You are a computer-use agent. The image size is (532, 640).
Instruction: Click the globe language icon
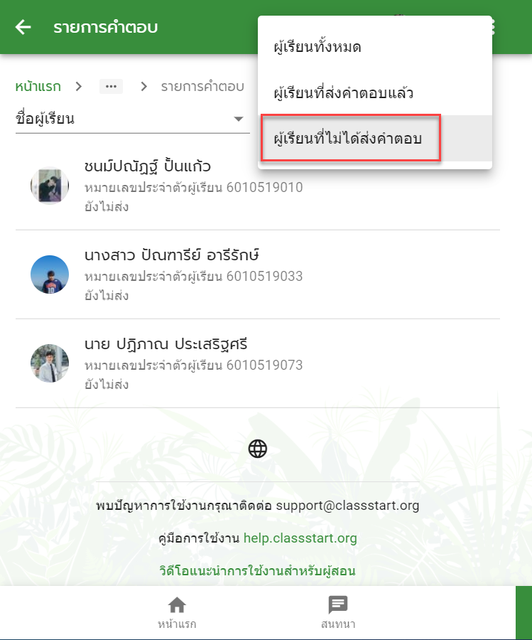click(258, 449)
